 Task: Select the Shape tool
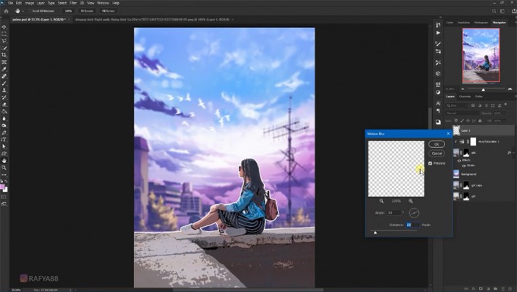click(x=4, y=154)
